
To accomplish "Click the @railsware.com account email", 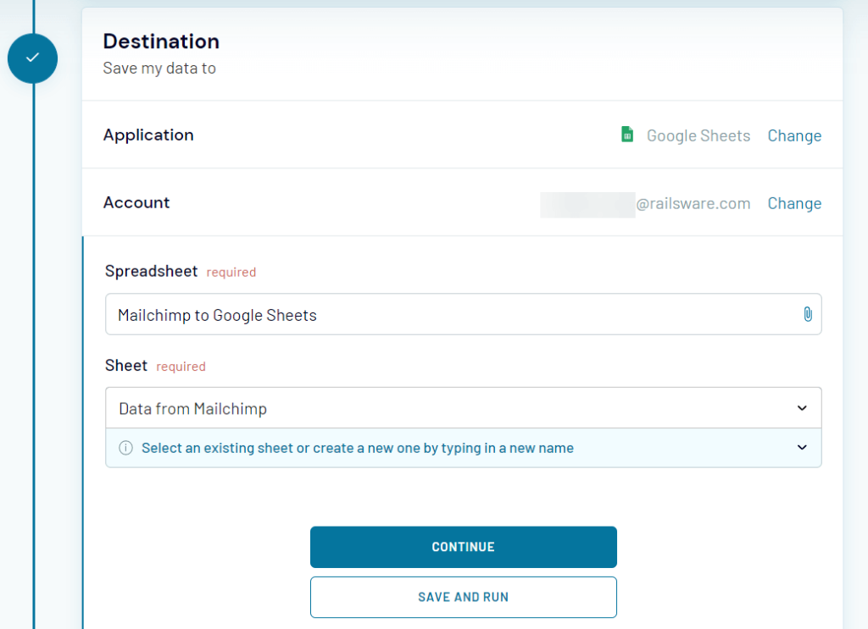I will (693, 203).
